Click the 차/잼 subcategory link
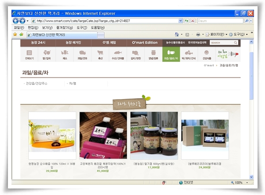265x195 pixels. 72,83
